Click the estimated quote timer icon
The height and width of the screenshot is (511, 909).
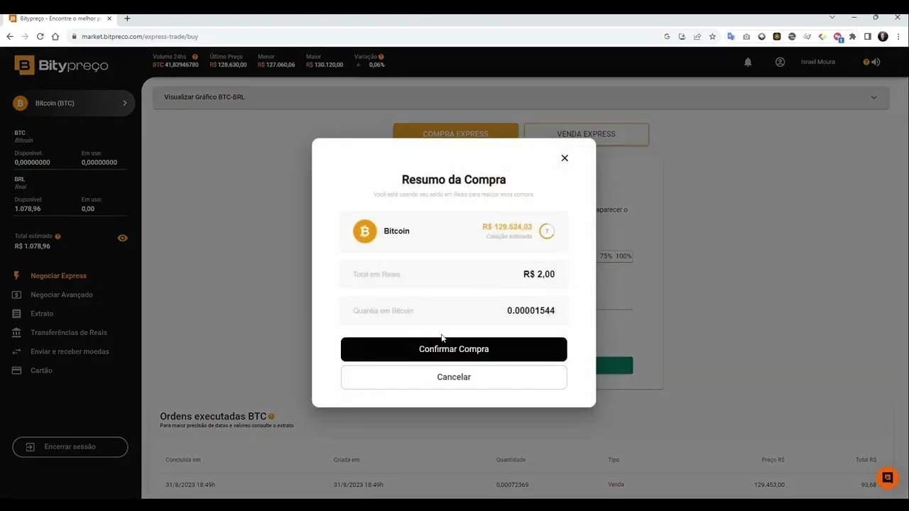(x=546, y=231)
